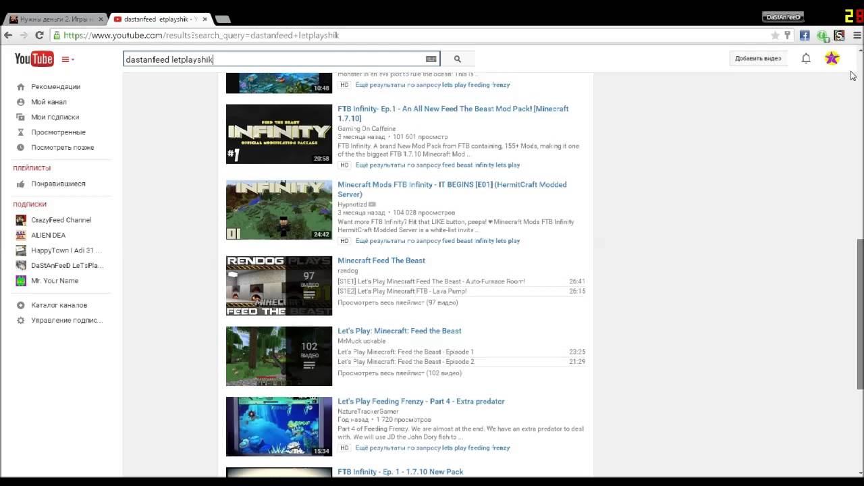Bookmark this page with the star icon
864x486 pixels.
[x=775, y=35]
